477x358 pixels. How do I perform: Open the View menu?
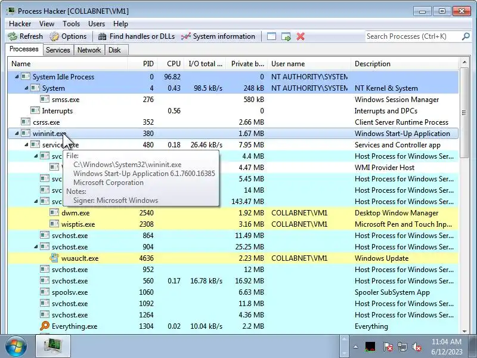tap(47, 24)
